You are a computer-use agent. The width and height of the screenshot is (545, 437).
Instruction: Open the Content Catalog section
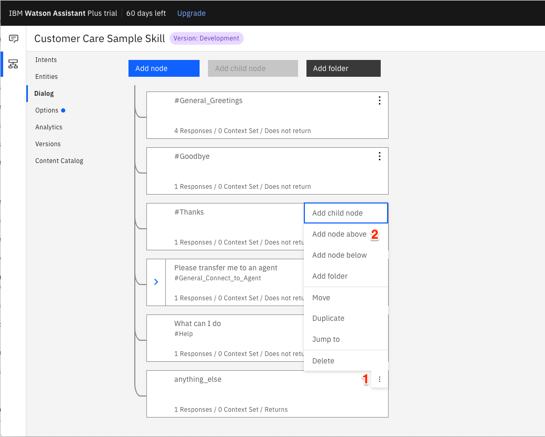[60, 161]
